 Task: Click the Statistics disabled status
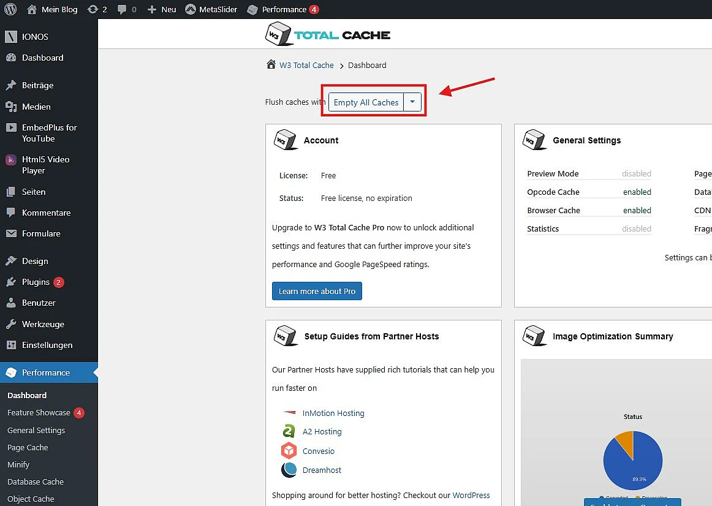[637, 228]
